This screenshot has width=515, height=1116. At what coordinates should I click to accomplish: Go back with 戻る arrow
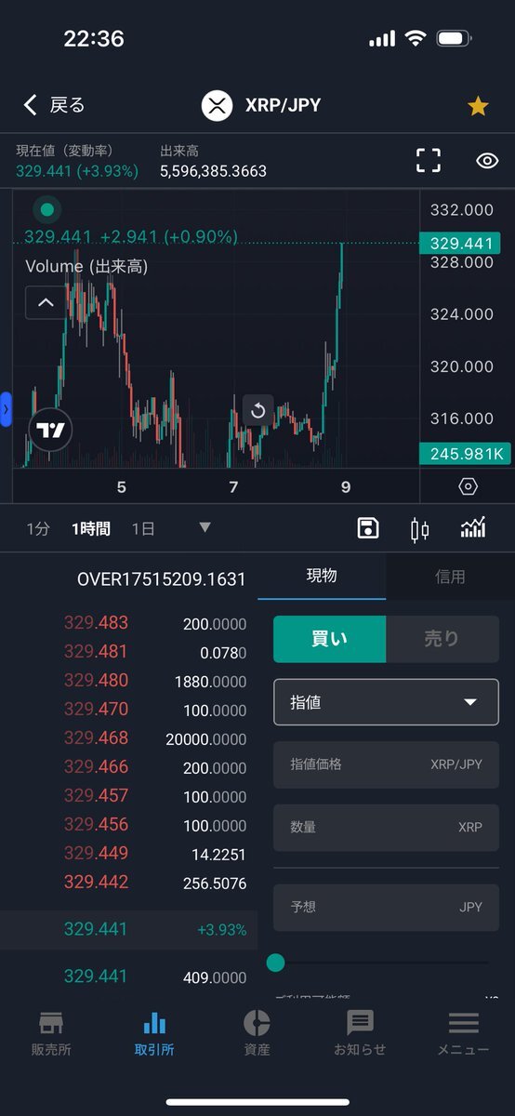click(54, 105)
